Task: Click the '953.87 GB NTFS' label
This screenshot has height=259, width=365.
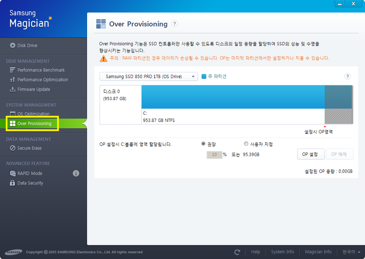Action: click(159, 120)
